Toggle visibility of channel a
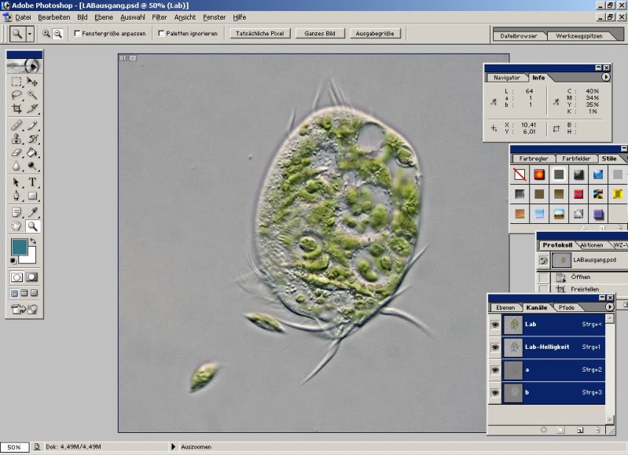The width and height of the screenshot is (628, 455). [x=495, y=369]
